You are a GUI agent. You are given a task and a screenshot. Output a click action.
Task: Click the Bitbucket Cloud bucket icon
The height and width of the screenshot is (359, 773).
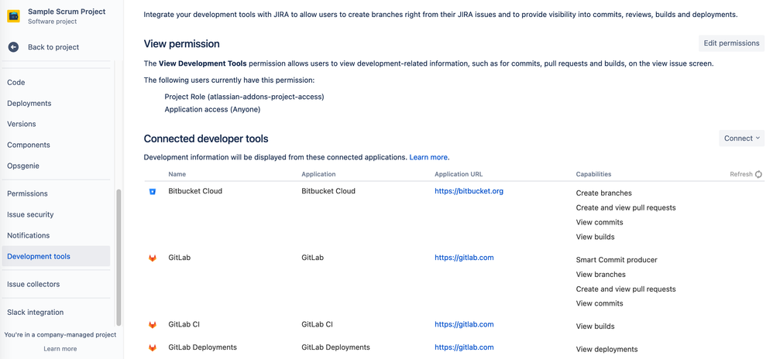153,192
